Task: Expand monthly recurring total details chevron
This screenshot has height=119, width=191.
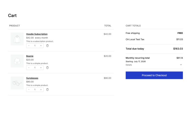Action: 181,65
